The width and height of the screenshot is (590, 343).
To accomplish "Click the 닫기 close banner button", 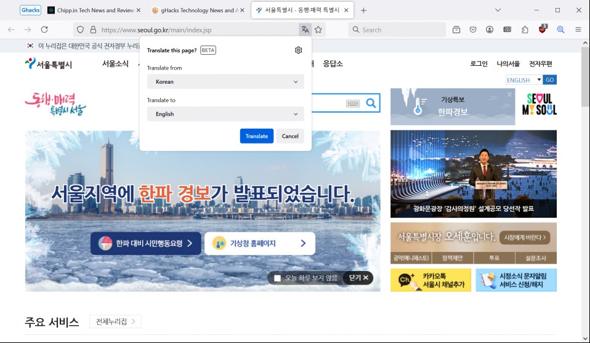I will 358,278.
